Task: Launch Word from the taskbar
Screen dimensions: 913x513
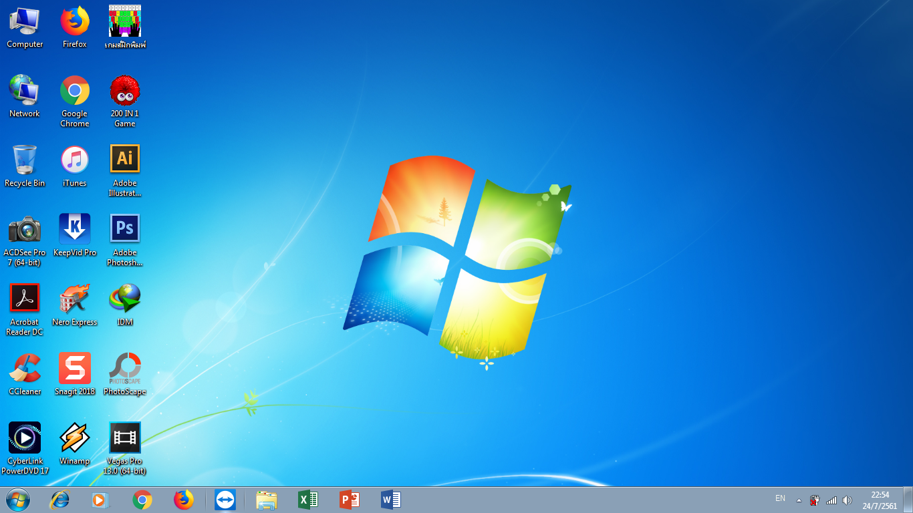Action: (391, 500)
